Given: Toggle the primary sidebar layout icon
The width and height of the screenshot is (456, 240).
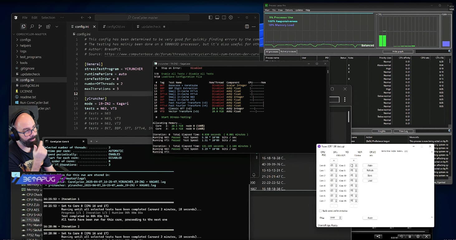Looking at the screenshot, I should pos(210,17).
